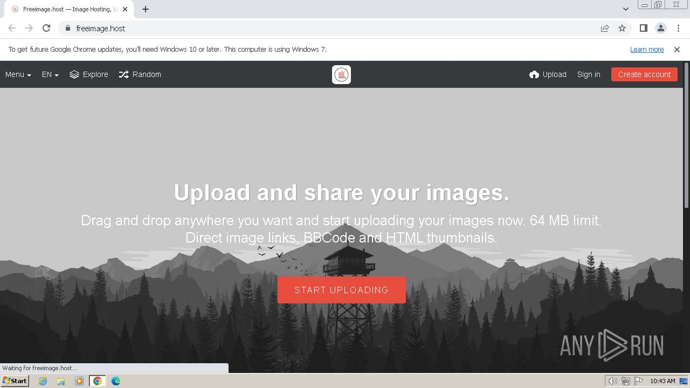
Task: Follow the Learn more link
Action: (x=647, y=49)
